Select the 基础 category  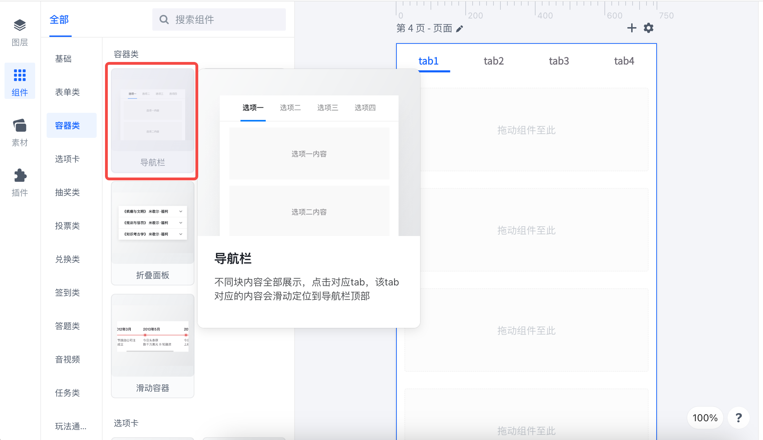pyautogui.click(x=63, y=58)
